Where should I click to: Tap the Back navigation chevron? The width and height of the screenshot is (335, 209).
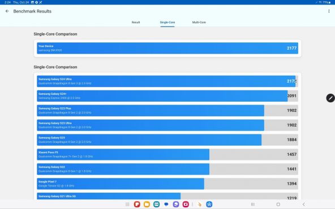point(303,204)
